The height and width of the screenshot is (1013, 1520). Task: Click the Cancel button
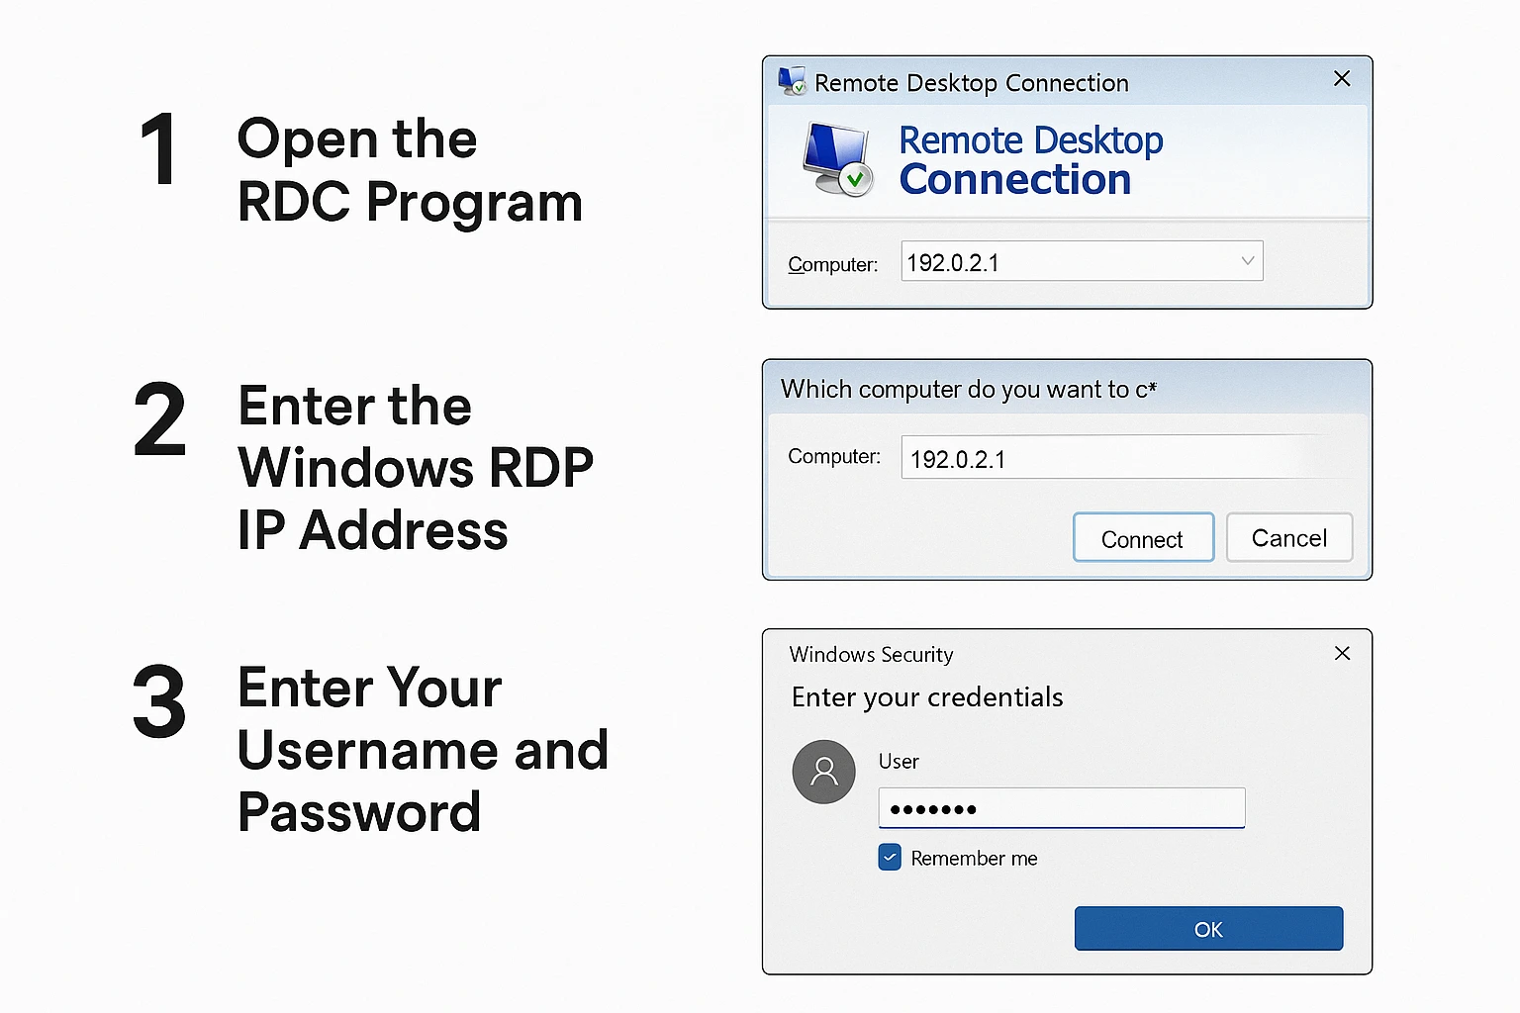tap(1289, 537)
